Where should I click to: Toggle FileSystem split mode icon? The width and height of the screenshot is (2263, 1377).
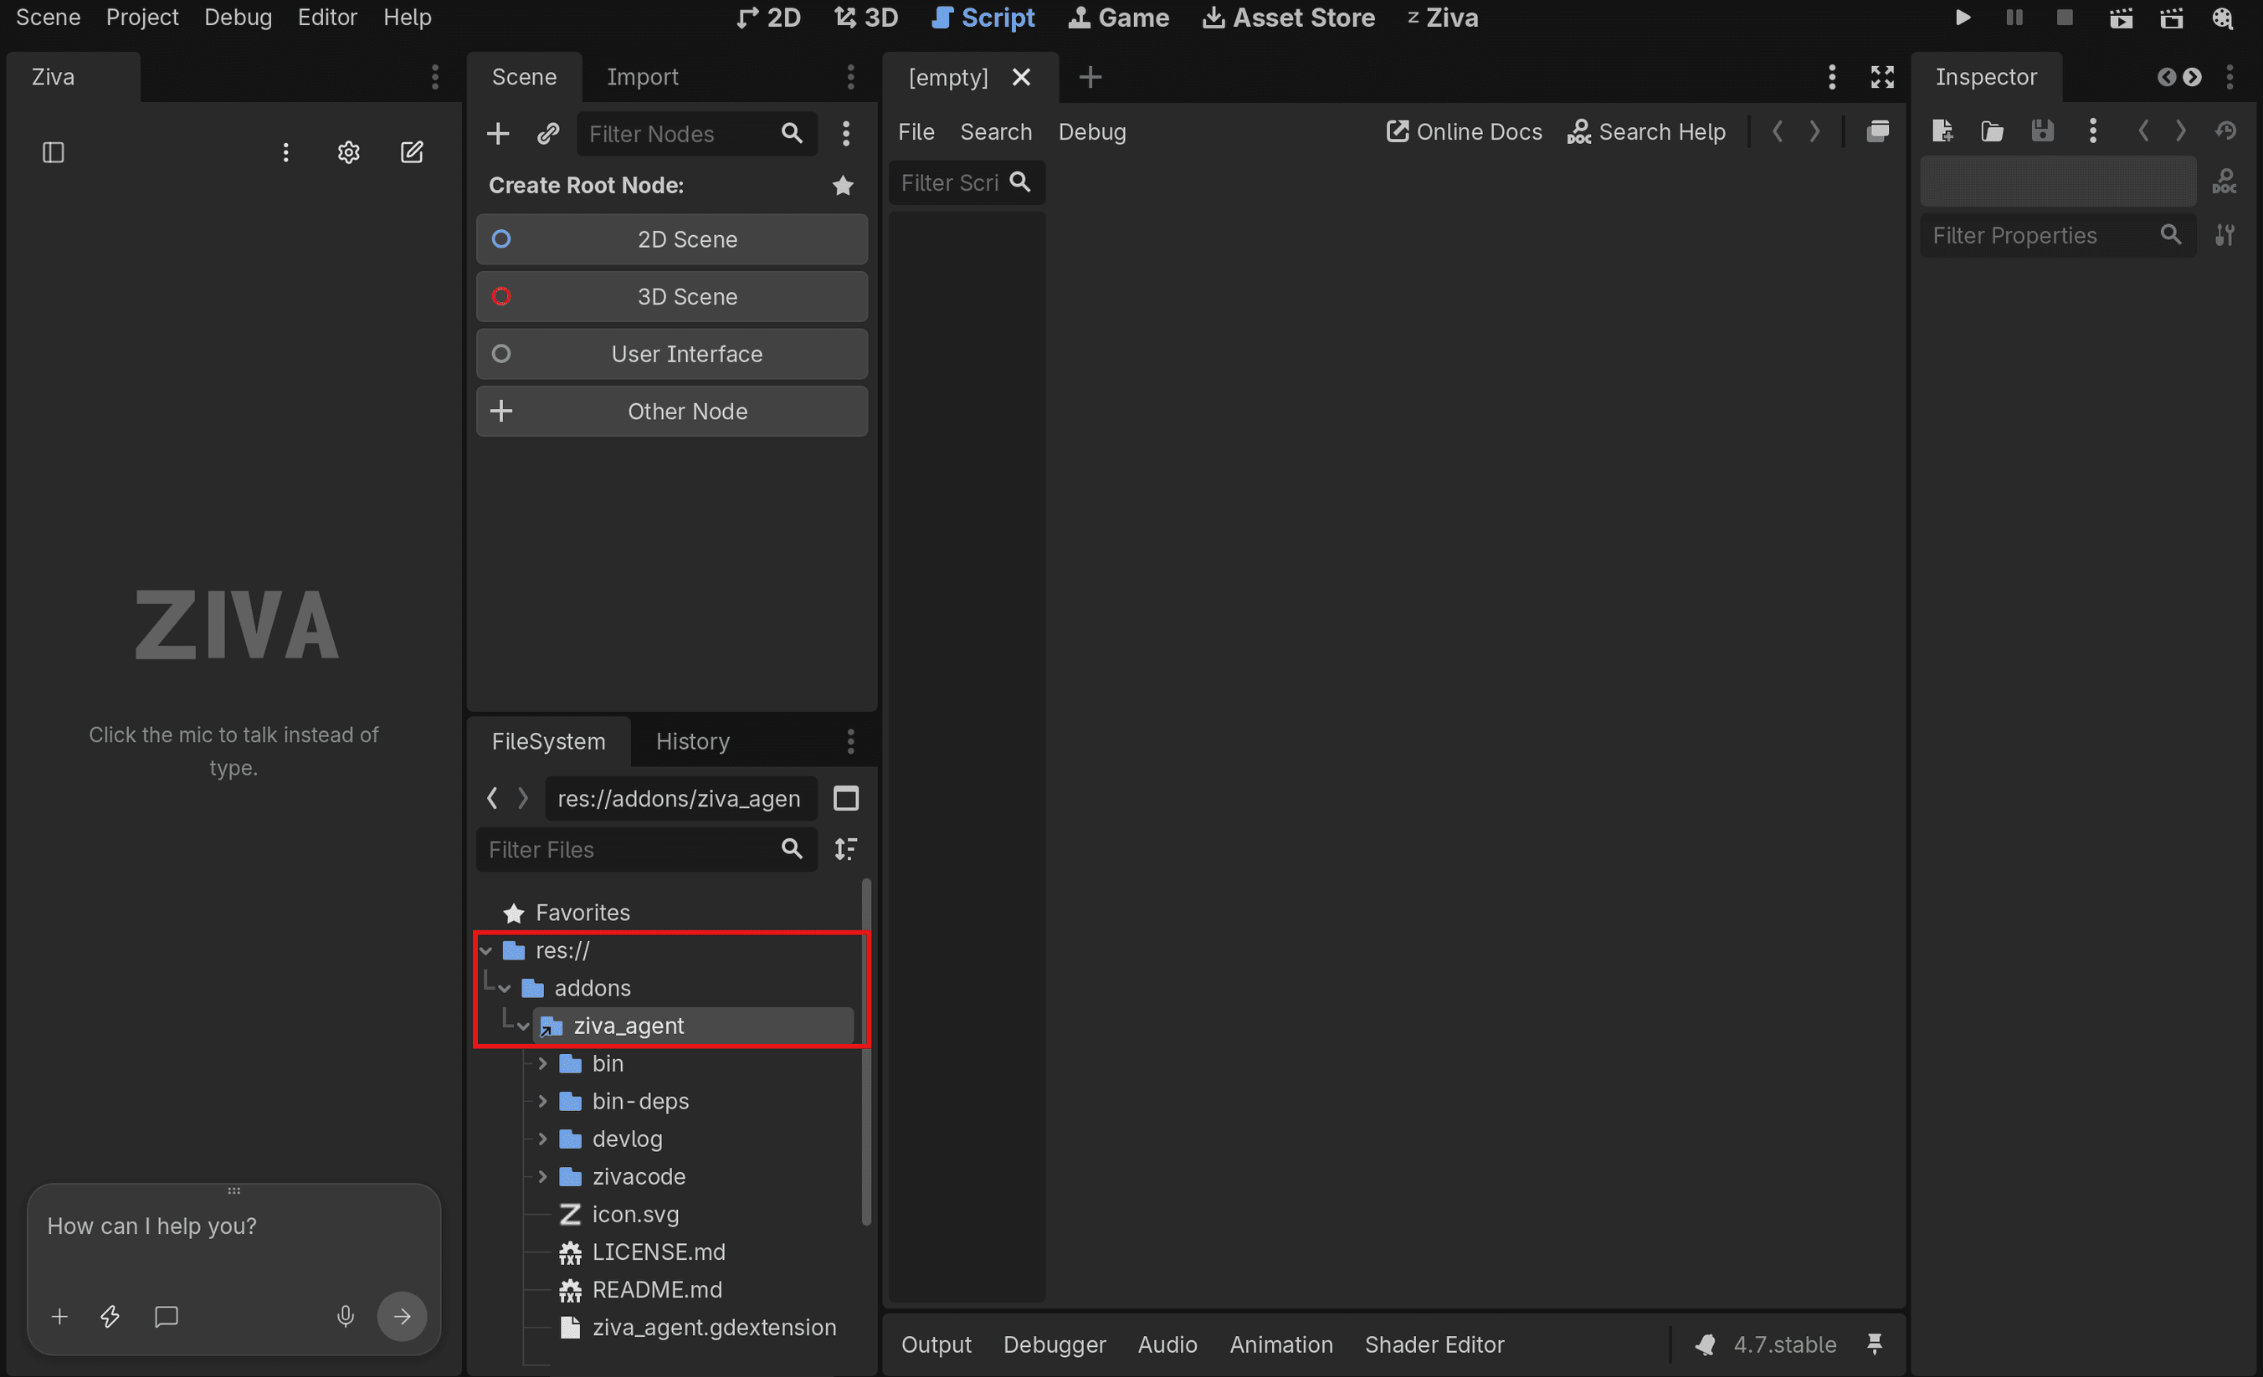coord(846,799)
